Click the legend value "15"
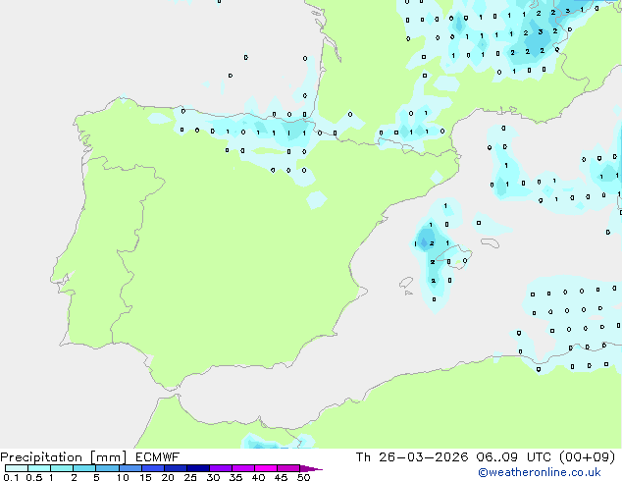The width and height of the screenshot is (622, 481). pyautogui.click(x=145, y=477)
